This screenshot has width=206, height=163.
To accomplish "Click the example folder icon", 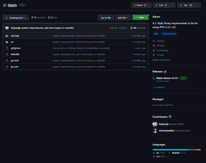I will tap(7, 36).
